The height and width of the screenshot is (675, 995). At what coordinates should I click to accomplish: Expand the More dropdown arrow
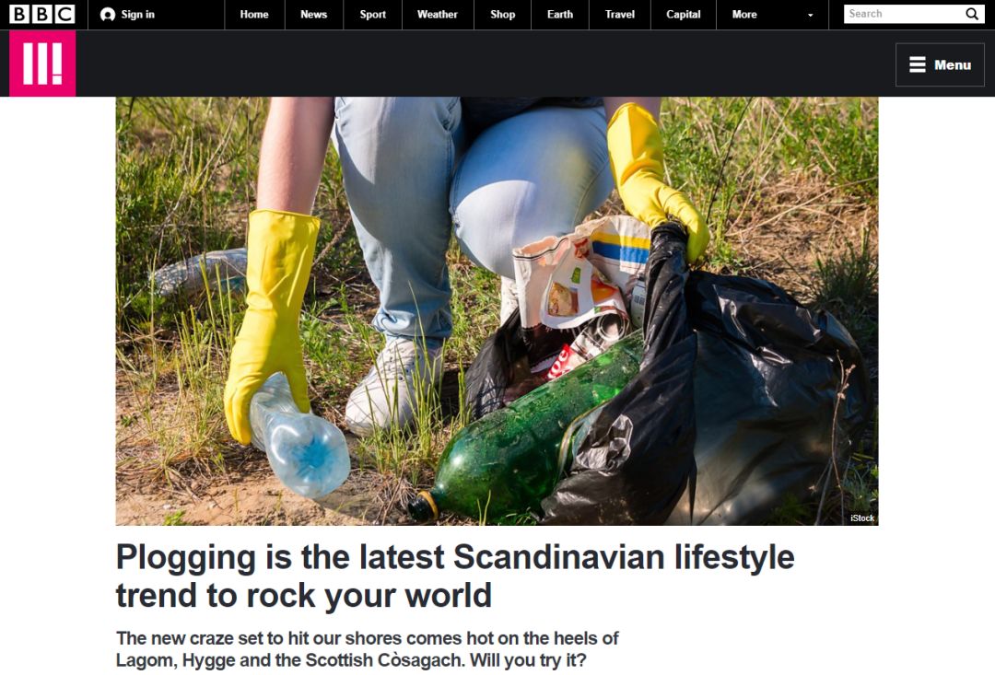click(x=810, y=15)
